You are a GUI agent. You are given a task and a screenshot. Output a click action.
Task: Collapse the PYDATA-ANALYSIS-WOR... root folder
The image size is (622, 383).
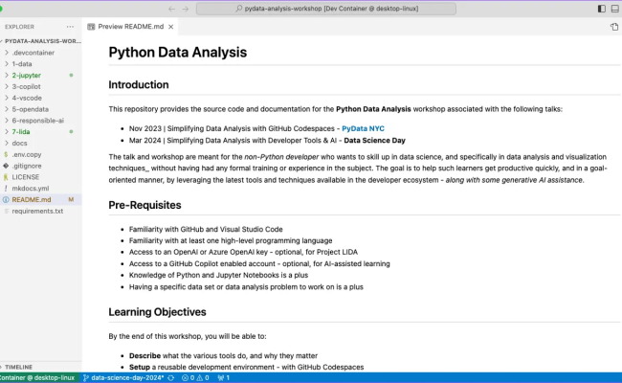[41, 41]
